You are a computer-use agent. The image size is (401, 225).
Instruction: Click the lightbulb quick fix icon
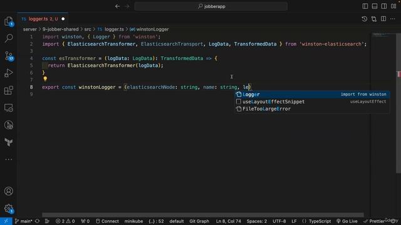point(45,79)
